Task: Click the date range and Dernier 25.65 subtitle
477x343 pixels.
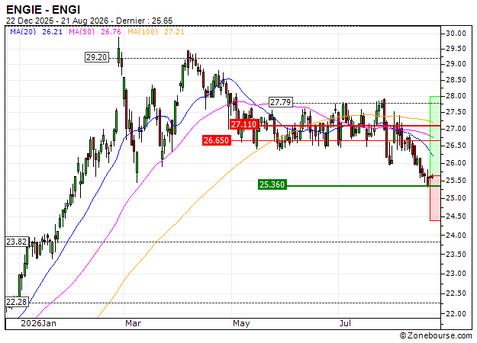Action: pos(89,21)
